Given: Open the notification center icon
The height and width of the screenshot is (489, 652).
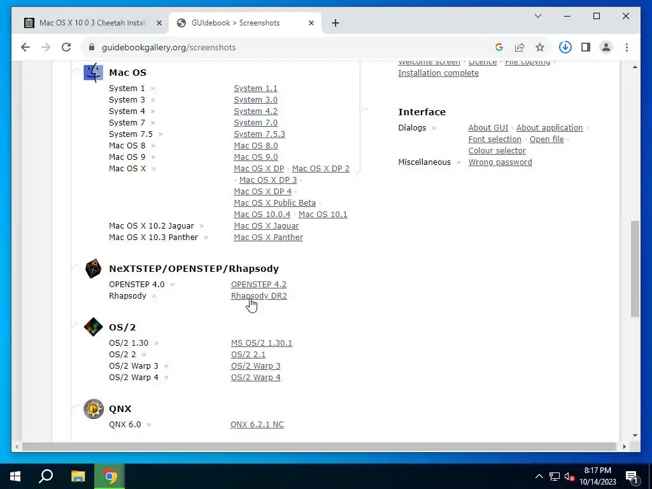Looking at the screenshot, I should (632, 476).
